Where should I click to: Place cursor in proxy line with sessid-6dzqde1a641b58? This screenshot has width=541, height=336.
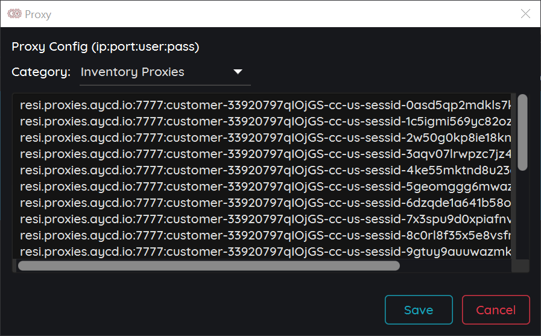click(265, 203)
